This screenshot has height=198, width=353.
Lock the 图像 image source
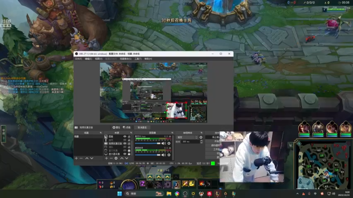click(129, 136)
